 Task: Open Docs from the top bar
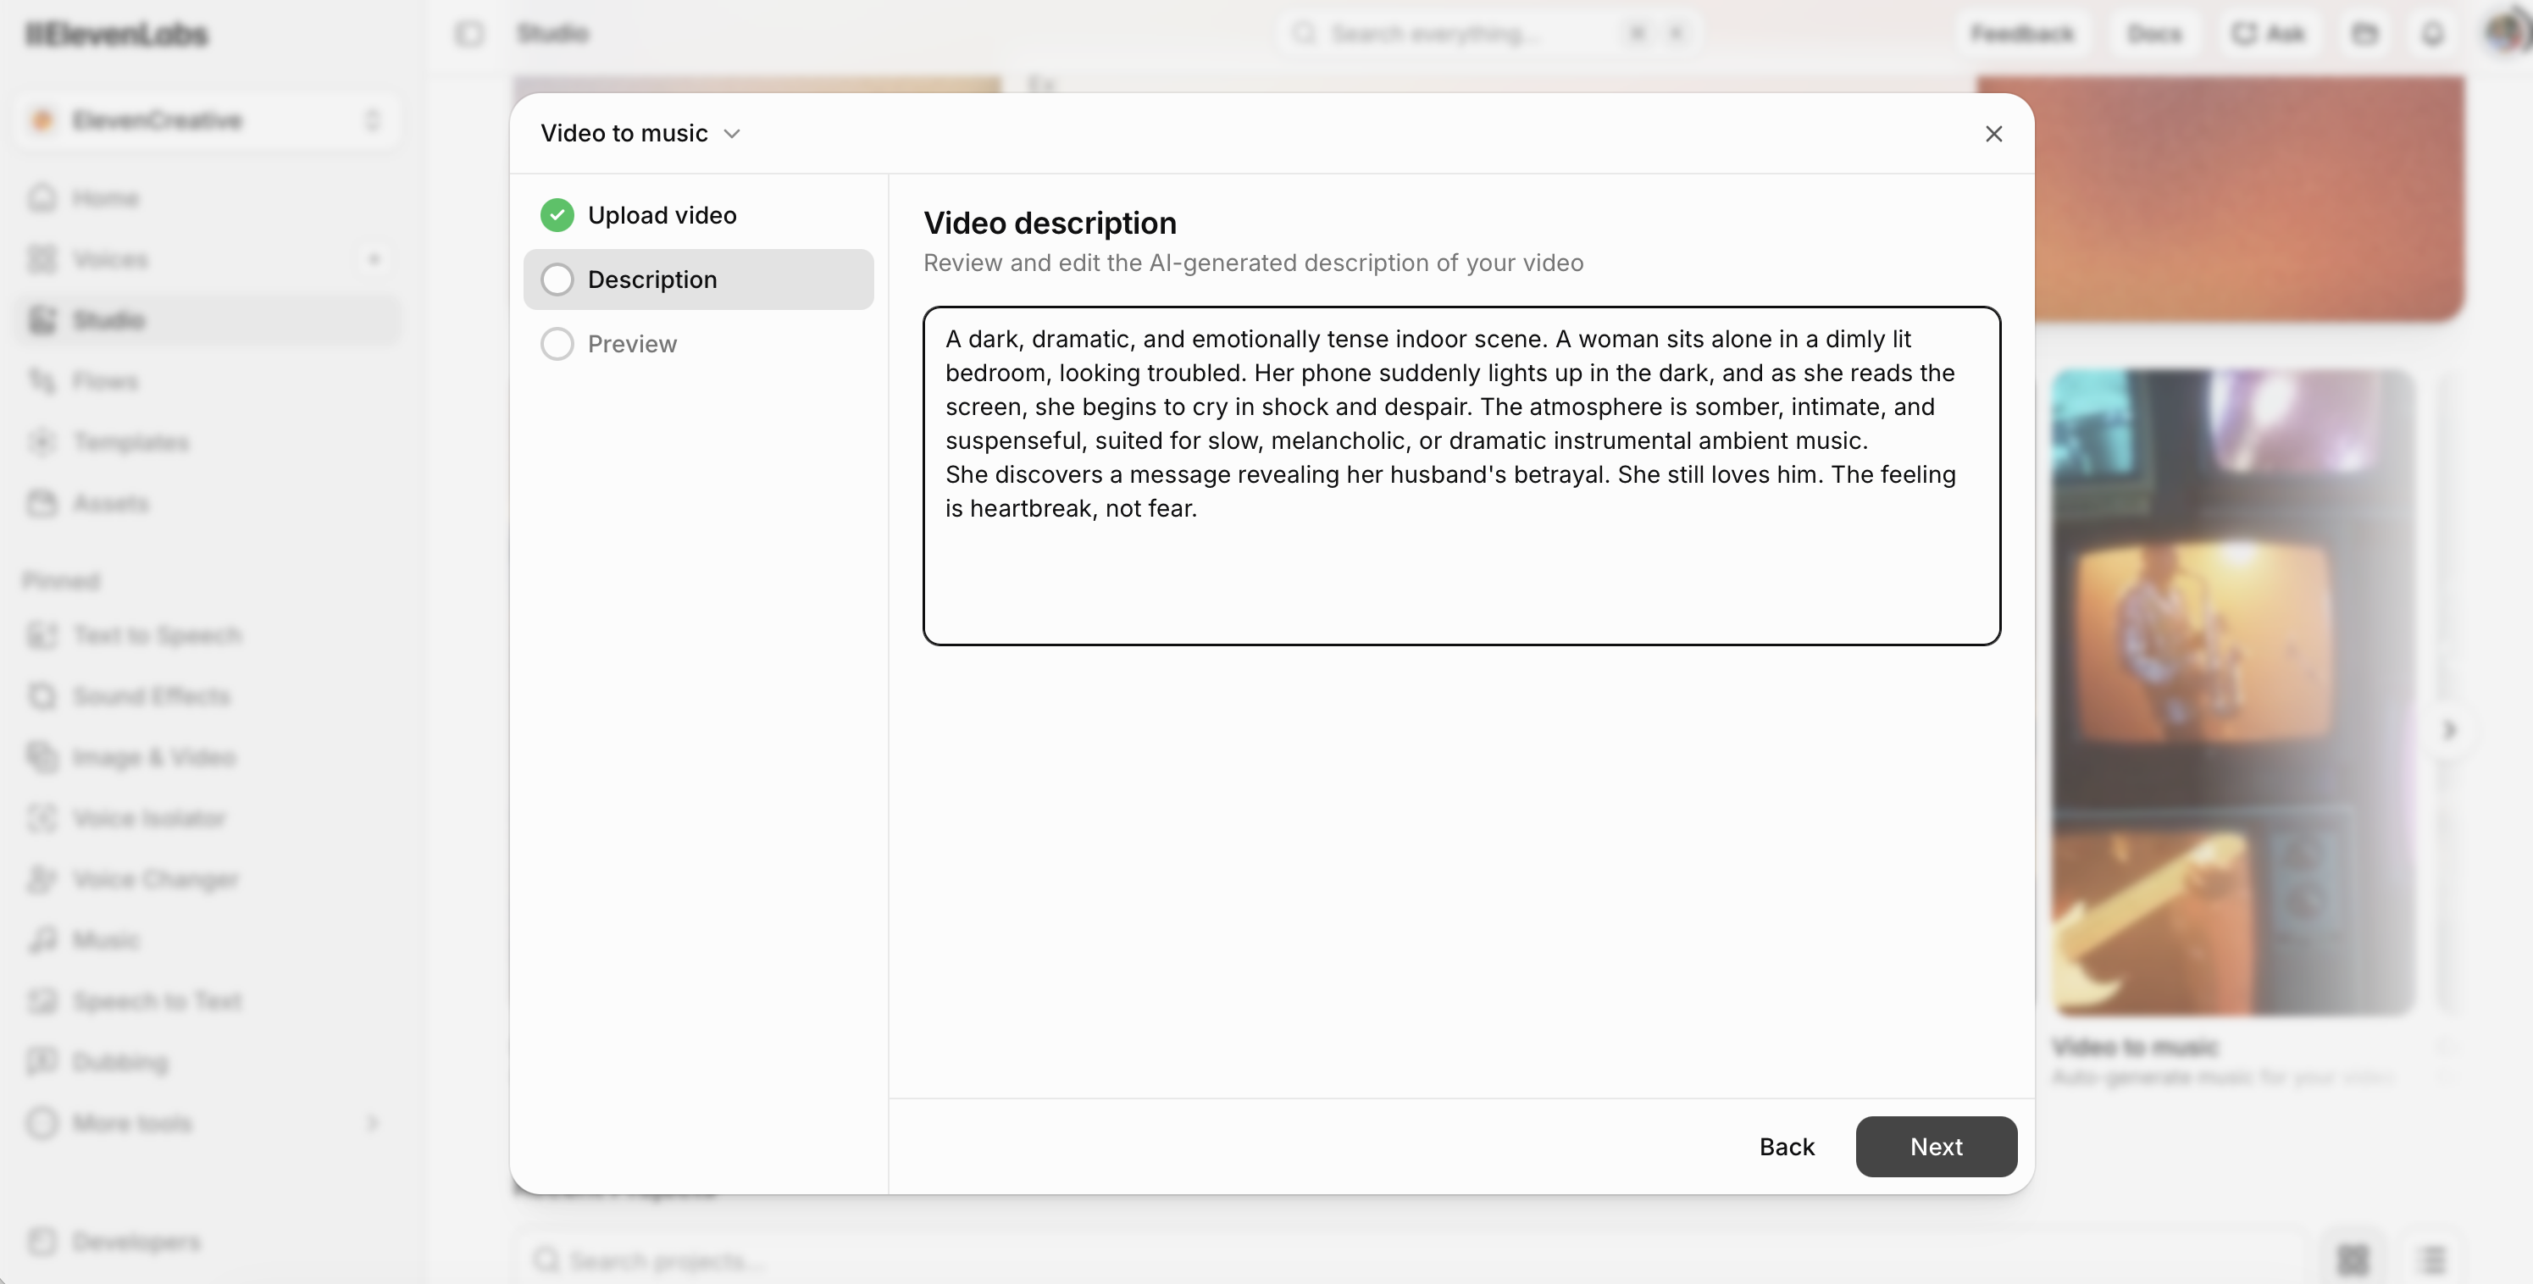click(2154, 33)
